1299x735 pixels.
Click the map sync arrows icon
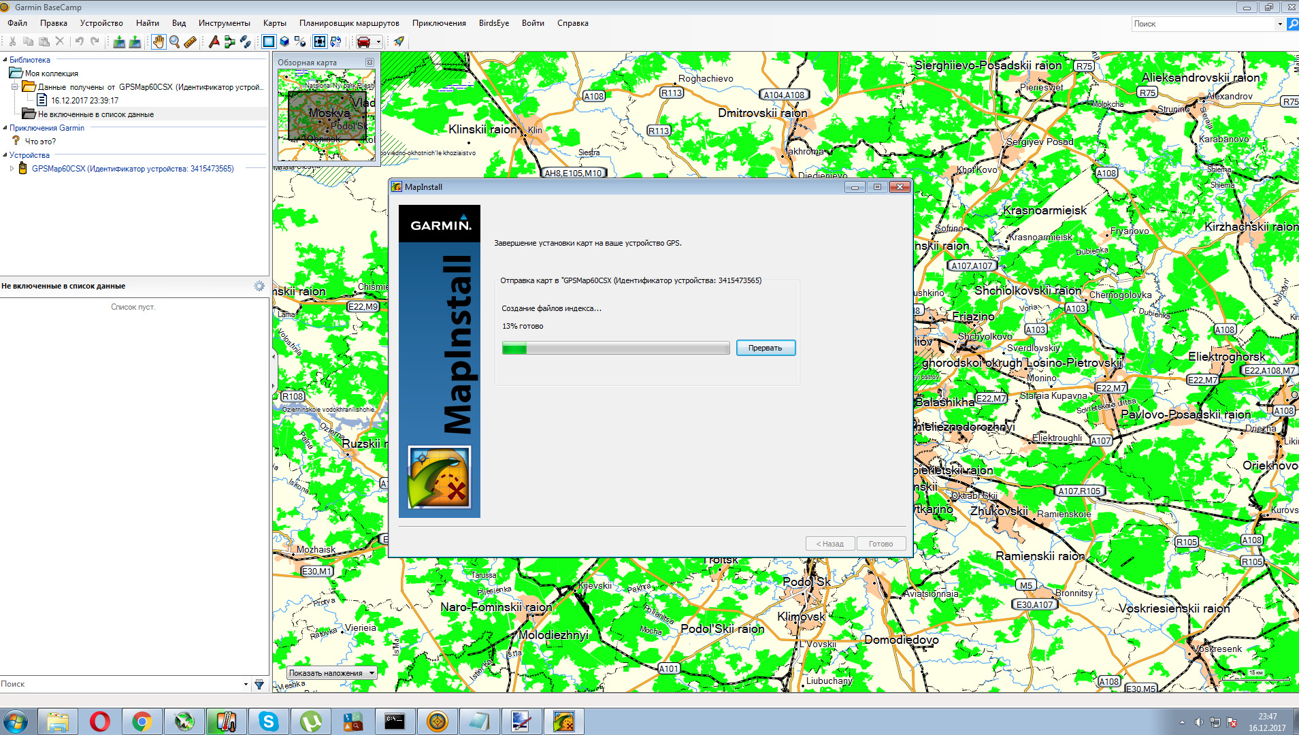click(x=336, y=42)
